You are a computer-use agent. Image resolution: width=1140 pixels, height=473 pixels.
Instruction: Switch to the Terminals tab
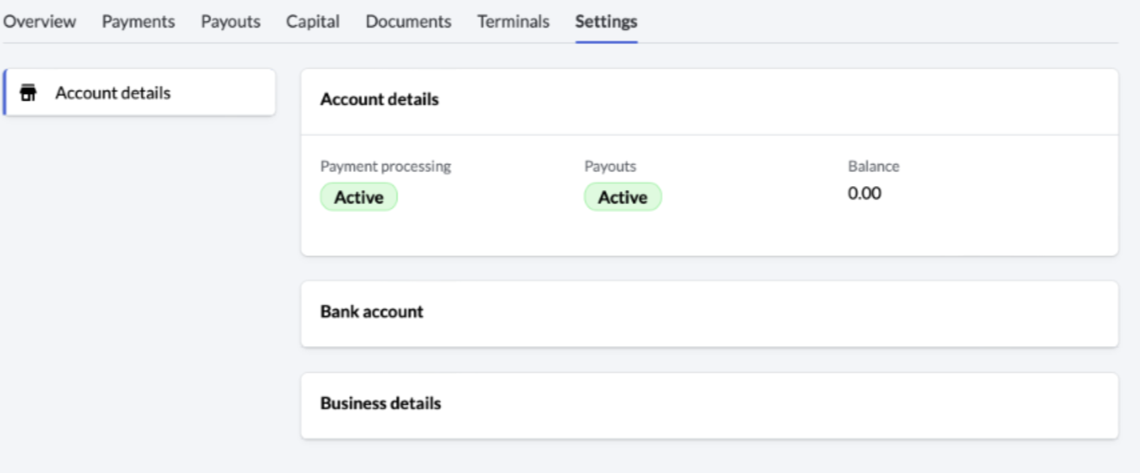(x=513, y=22)
